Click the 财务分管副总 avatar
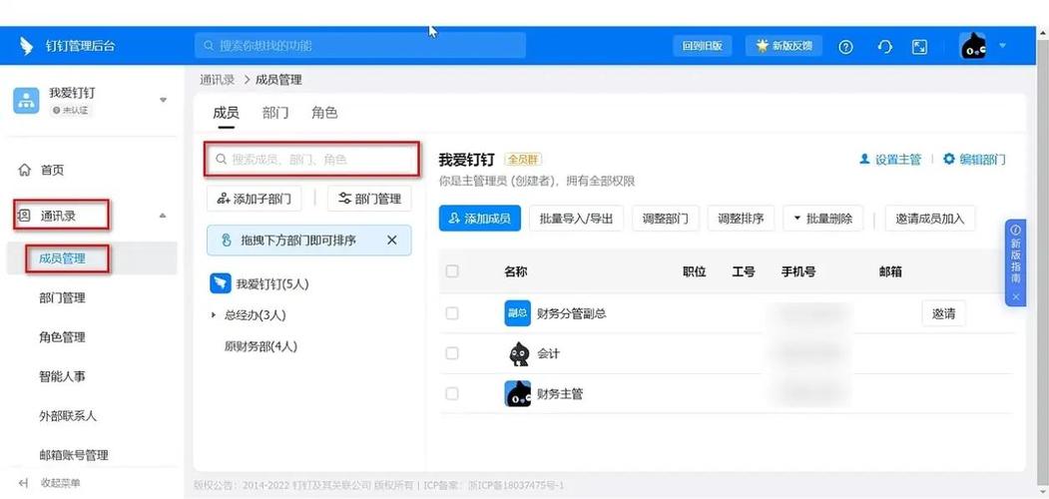 click(517, 313)
